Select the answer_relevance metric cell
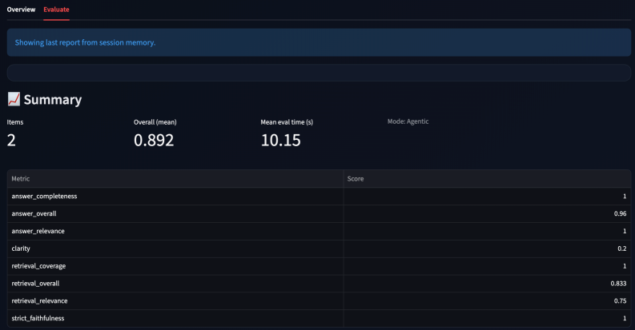 tap(38, 231)
